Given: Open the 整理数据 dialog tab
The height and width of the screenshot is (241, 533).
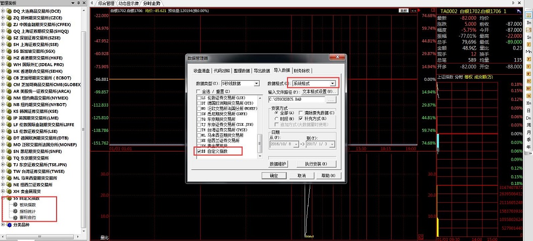Looking at the screenshot, I should (x=242, y=71).
